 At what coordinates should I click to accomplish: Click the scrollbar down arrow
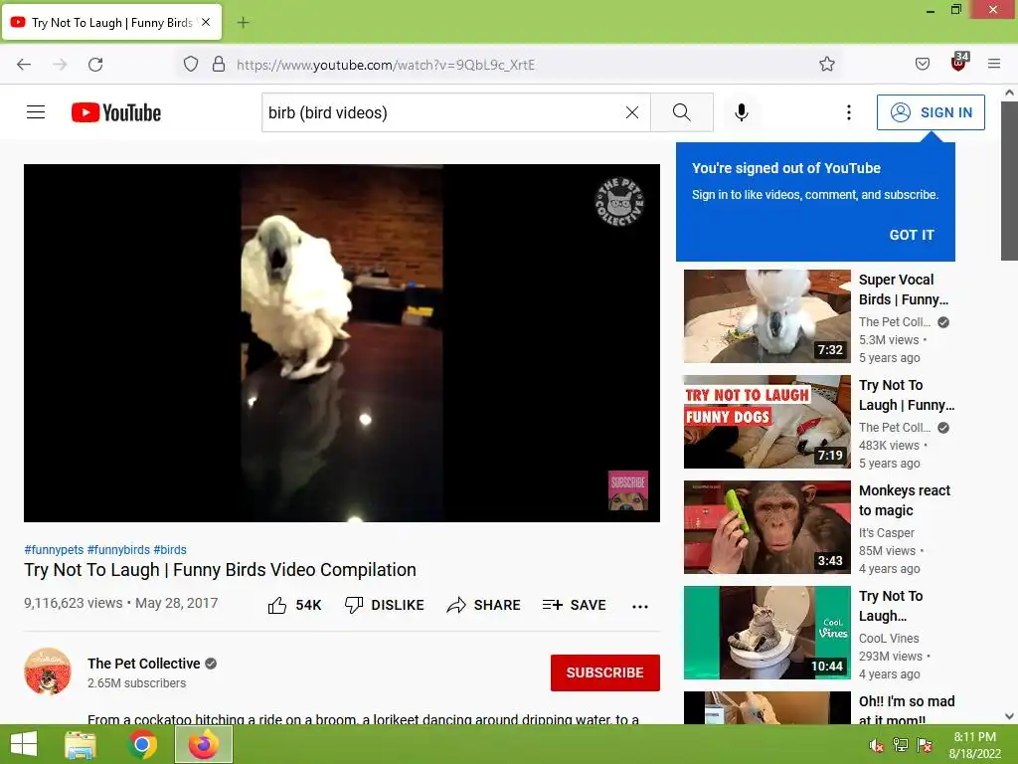coord(1009,716)
